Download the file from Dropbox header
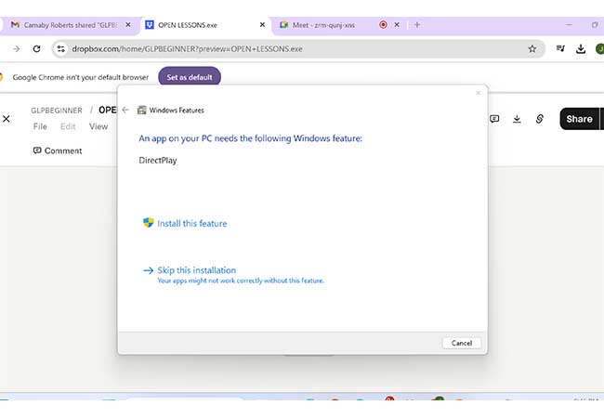This screenshot has height=418, width=604. (517, 119)
